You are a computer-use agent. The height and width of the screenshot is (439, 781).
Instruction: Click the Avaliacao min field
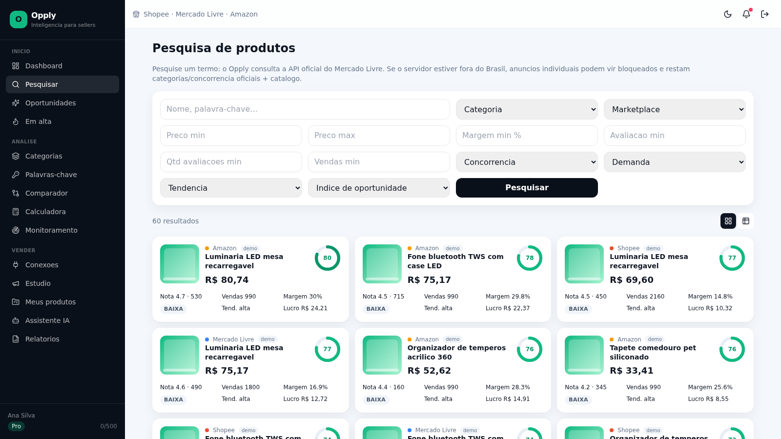tap(675, 136)
